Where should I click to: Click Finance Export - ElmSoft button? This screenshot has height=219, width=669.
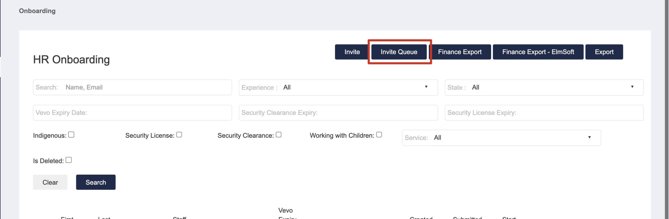coord(538,52)
